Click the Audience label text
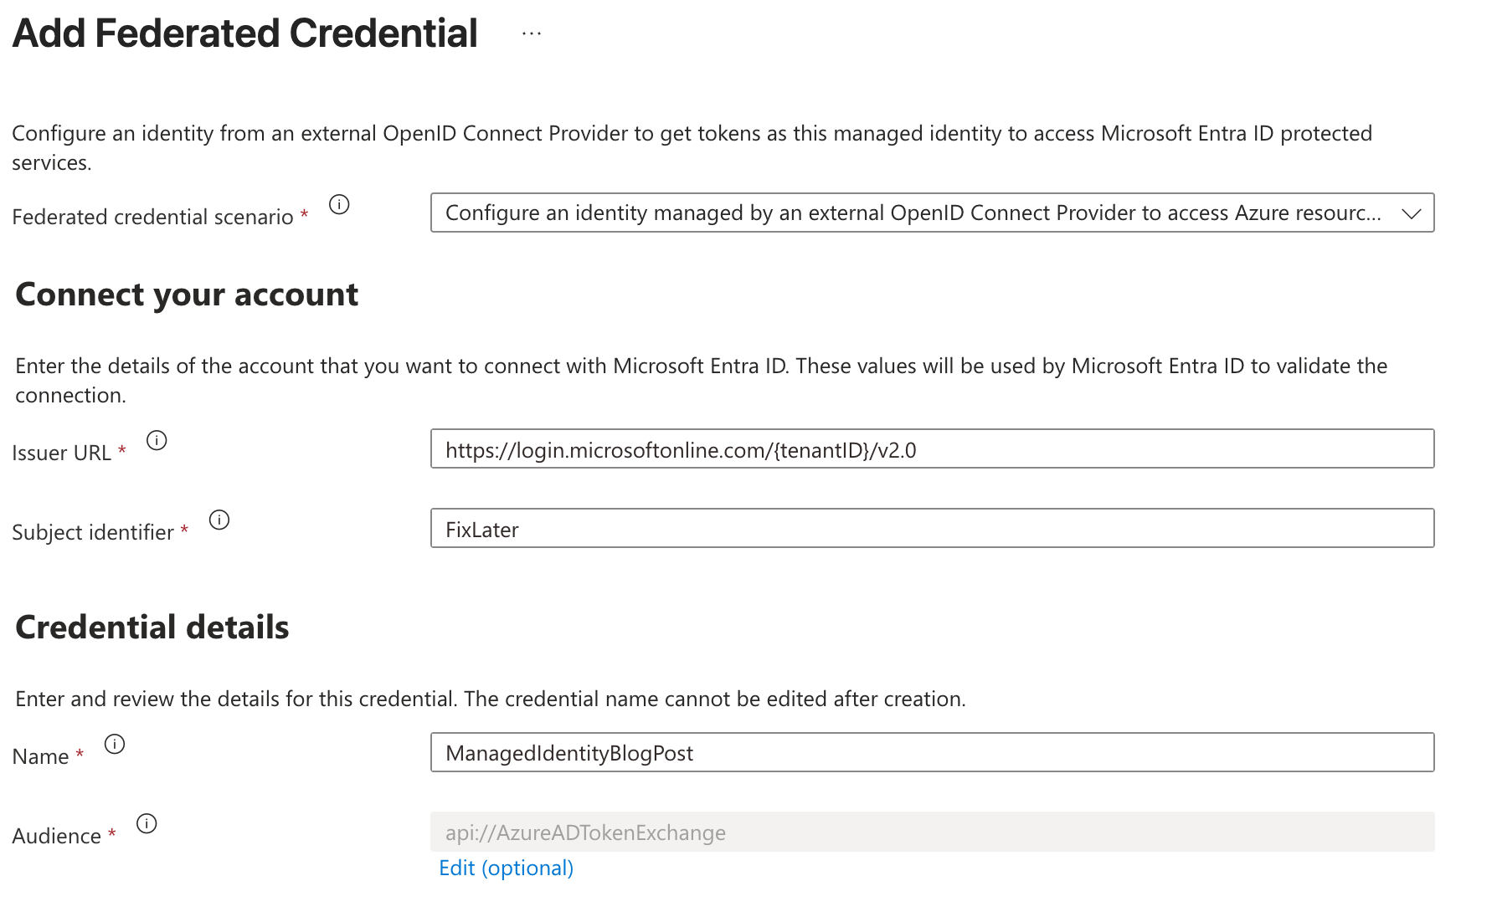The image size is (1497, 917). (x=56, y=837)
